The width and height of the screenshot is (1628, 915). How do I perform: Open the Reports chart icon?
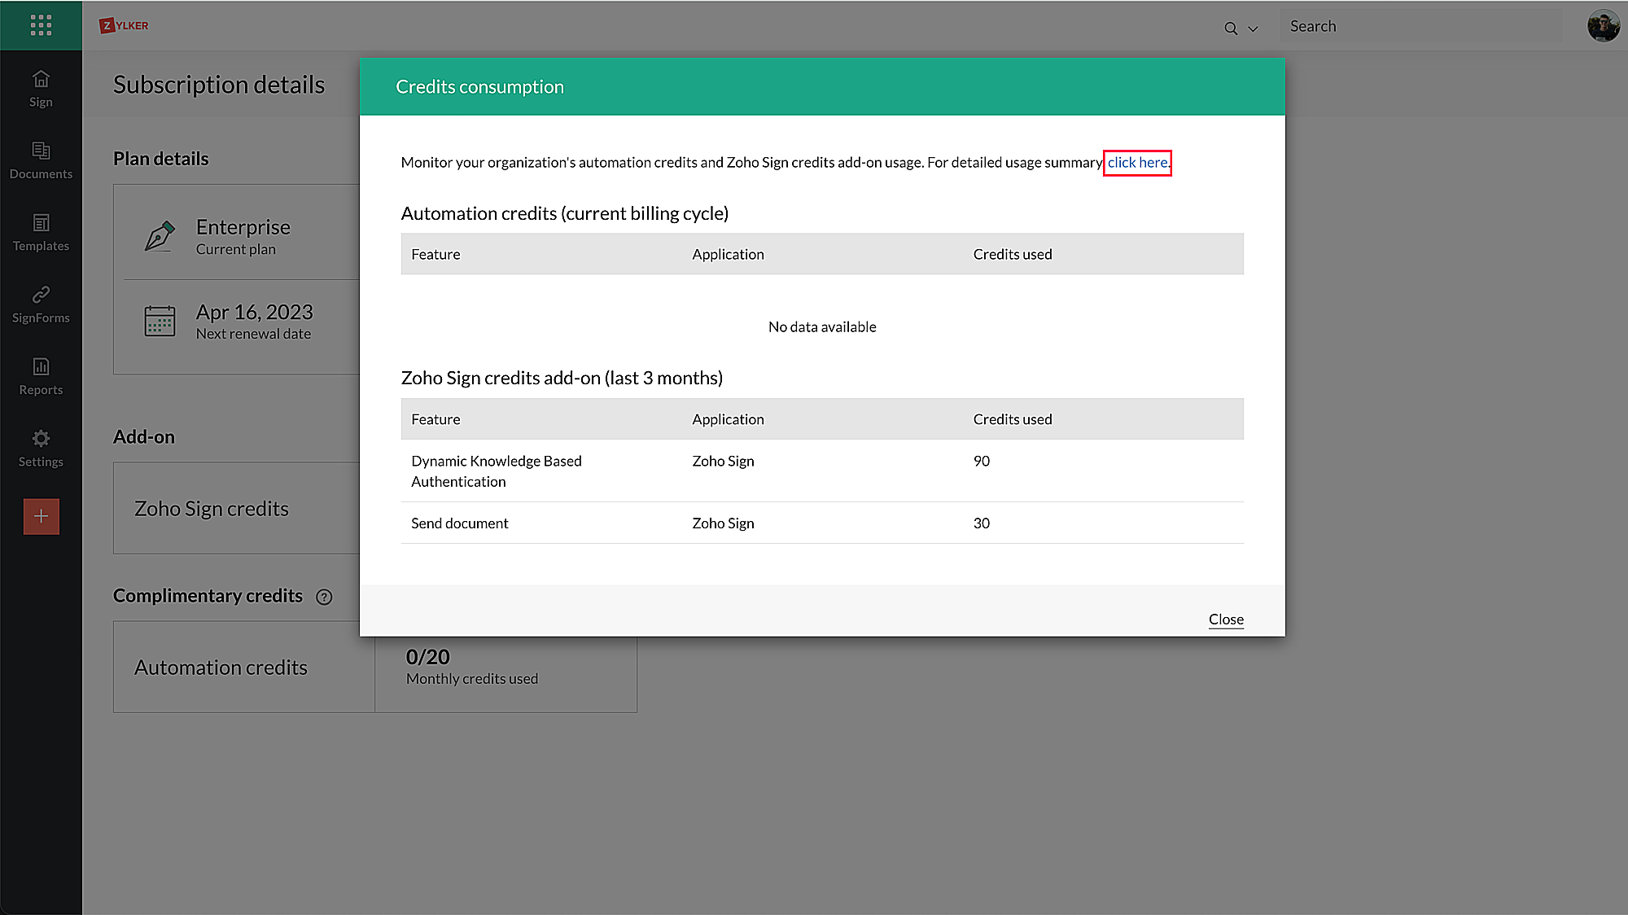coord(41,367)
